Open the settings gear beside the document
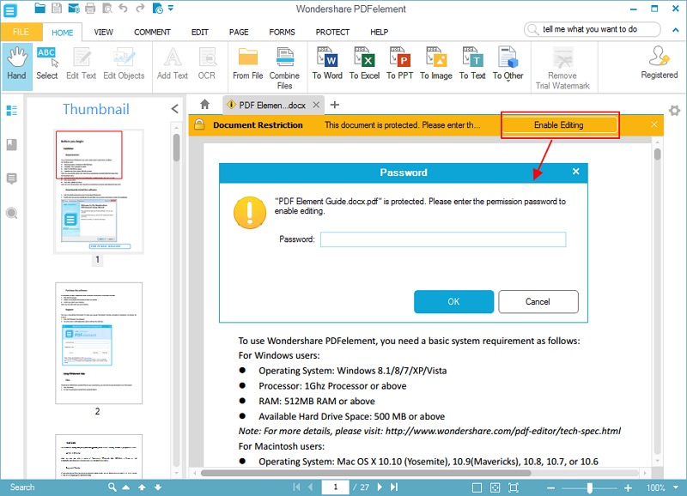The width and height of the screenshot is (687, 496). tap(675, 111)
